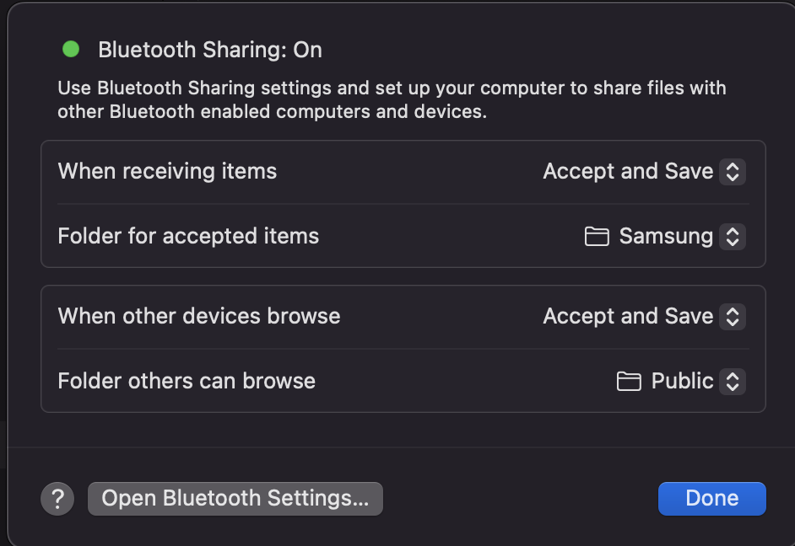Click the When receiving items label
Screen dimensions: 795x546
pos(167,172)
